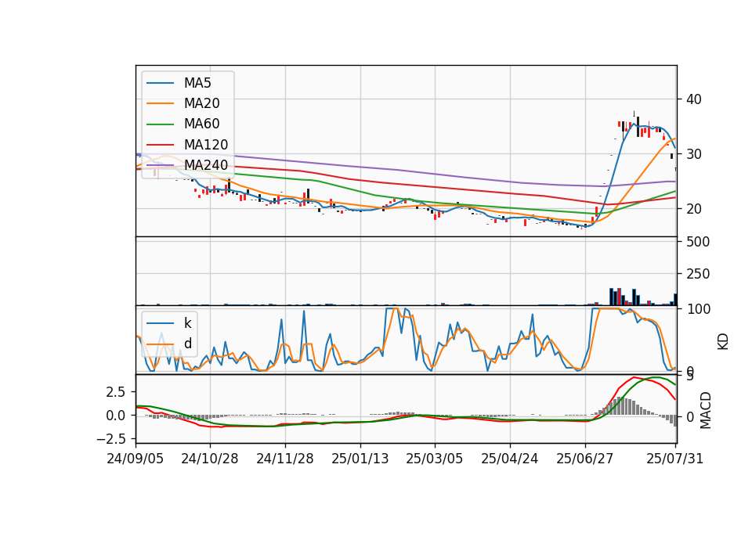
Task: Click the blue k legend line sample
Action: coord(160,323)
